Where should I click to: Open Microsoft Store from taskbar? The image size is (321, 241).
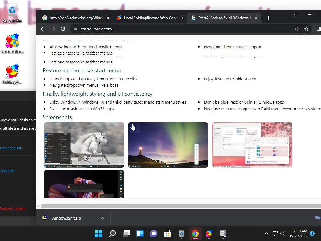coord(167,233)
